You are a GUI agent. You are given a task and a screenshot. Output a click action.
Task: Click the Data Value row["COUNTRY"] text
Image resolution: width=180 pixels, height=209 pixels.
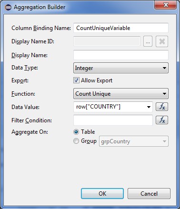point(98,107)
